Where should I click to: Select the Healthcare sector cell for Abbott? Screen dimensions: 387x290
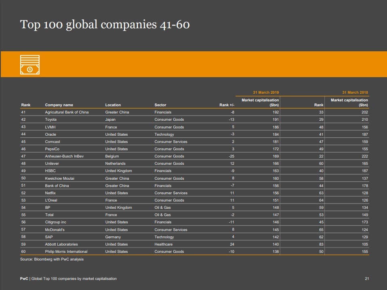click(x=163, y=244)
